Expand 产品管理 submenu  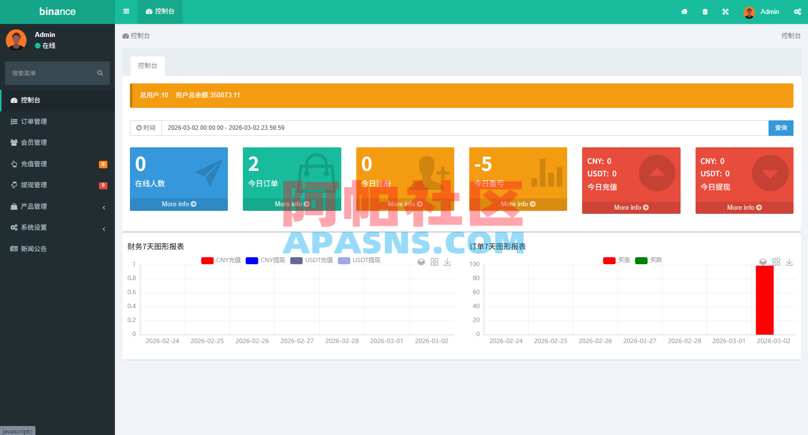click(x=57, y=206)
